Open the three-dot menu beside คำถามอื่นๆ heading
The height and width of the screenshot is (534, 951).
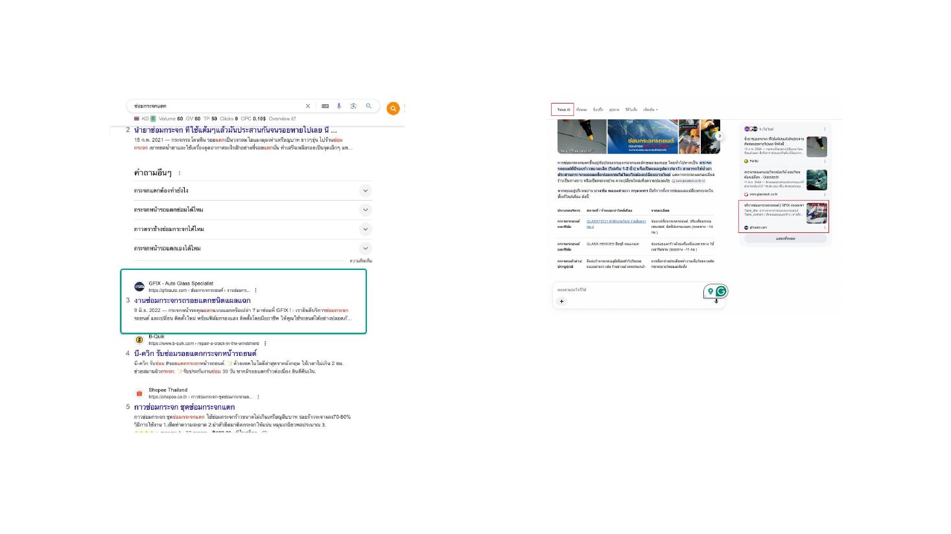[180, 173]
